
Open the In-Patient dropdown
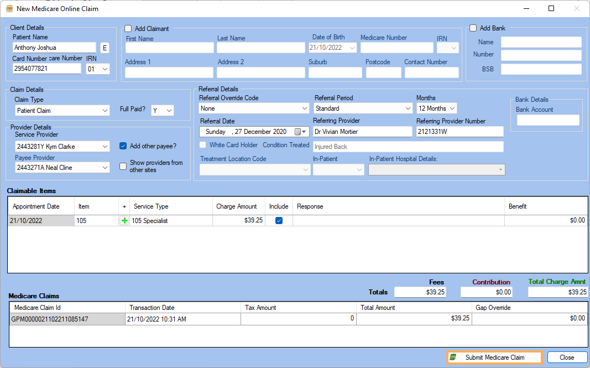359,170
